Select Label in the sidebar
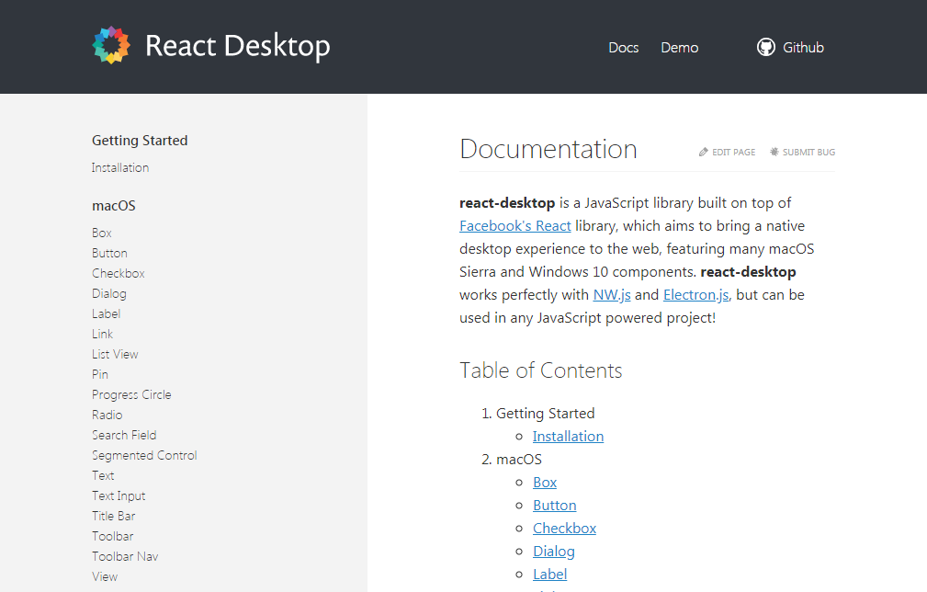Image resolution: width=927 pixels, height=592 pixels. [x=106, y=314]
